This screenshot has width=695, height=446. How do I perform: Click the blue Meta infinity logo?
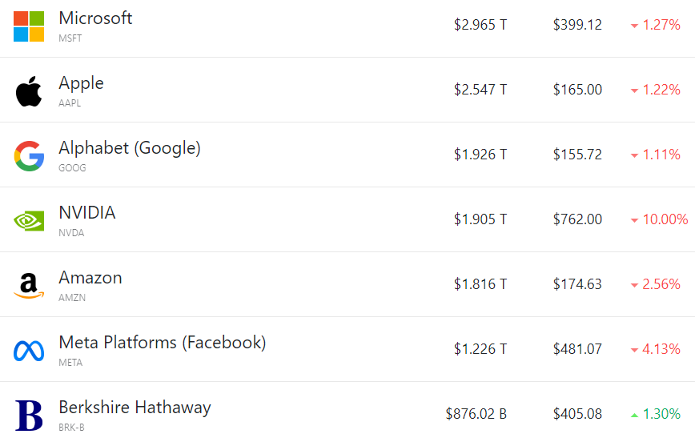(29, 350)
